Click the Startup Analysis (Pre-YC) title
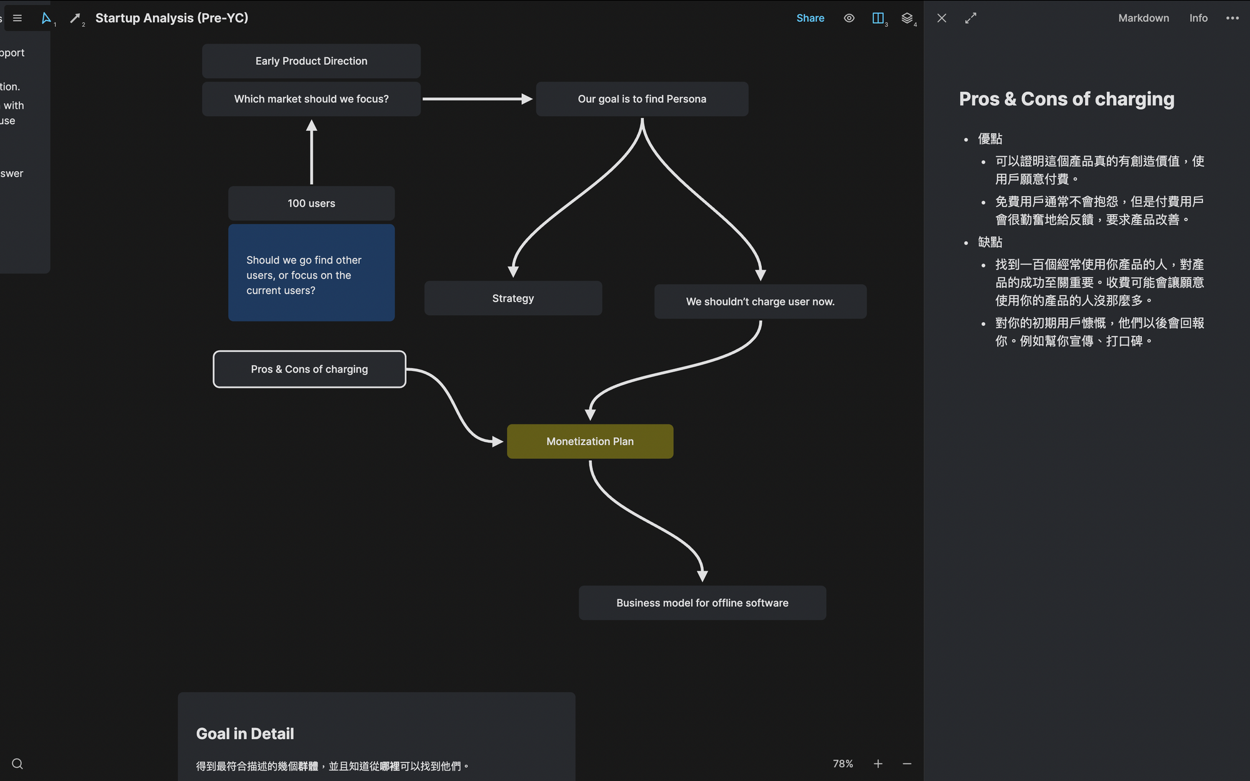The image size is (1250, 781). pos(172,18)
